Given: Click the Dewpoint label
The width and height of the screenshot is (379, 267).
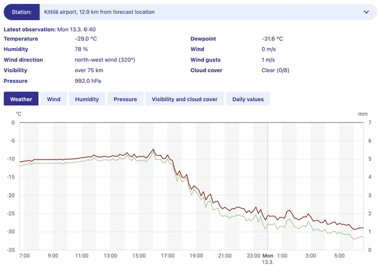Looking at the screenshot, I should 203,38.
